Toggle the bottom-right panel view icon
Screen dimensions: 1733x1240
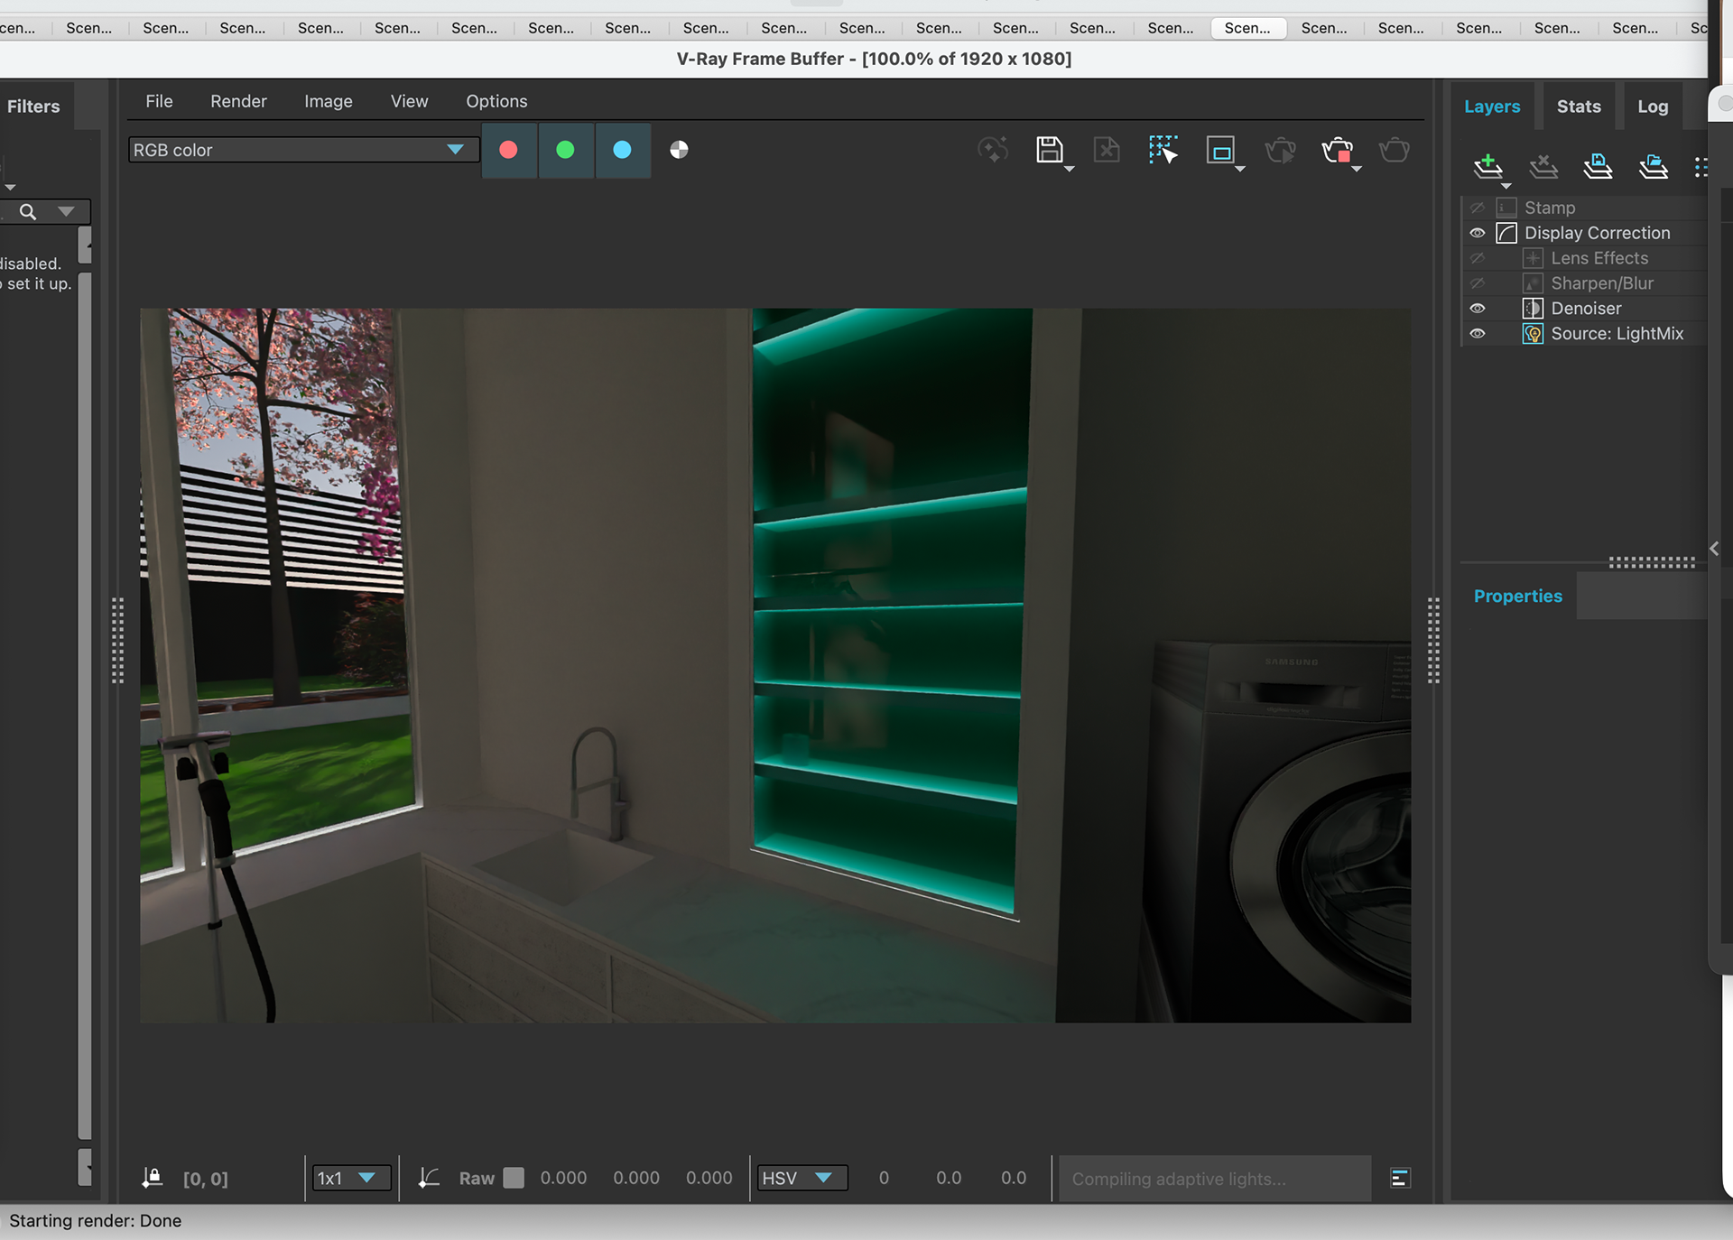(x=1400, y=1178)
